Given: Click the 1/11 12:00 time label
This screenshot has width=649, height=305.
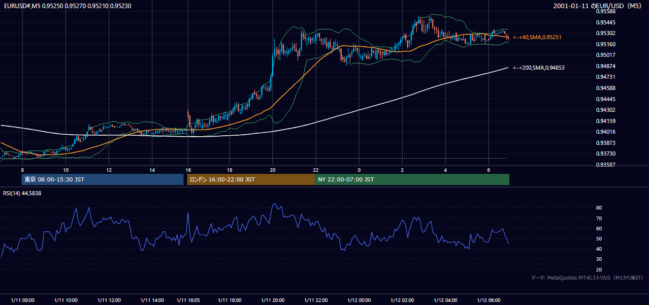Looking at the screenshot, I should point(109,300).
